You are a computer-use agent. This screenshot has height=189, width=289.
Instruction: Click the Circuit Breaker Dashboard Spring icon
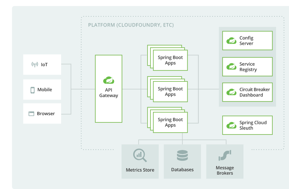231,92
